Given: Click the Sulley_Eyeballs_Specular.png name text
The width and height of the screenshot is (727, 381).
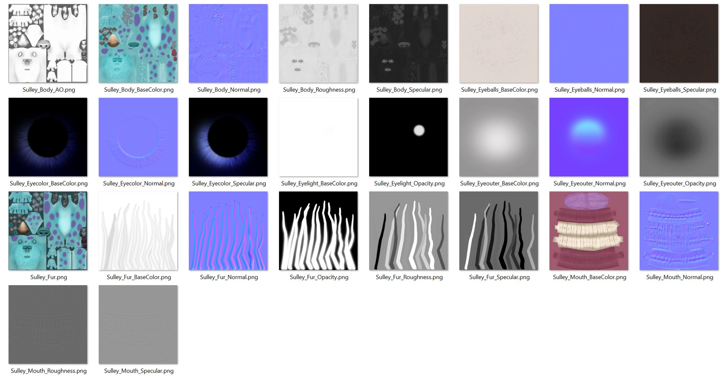Looking at the screenshot, I should [x=680, y=90].
